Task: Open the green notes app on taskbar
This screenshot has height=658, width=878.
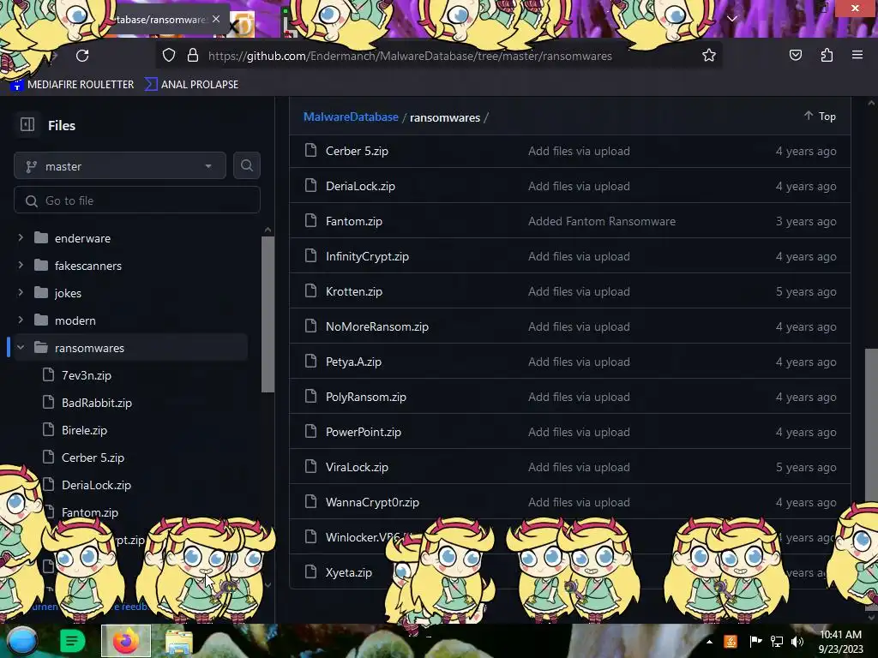Action: pos(72,641)
